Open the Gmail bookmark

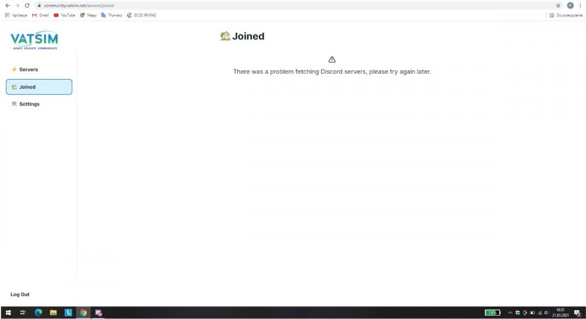click(40, 15)
